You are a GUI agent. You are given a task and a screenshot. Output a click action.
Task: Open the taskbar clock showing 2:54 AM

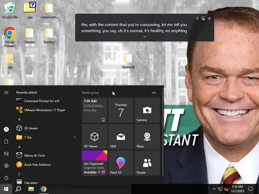click(x=237, y=189)
